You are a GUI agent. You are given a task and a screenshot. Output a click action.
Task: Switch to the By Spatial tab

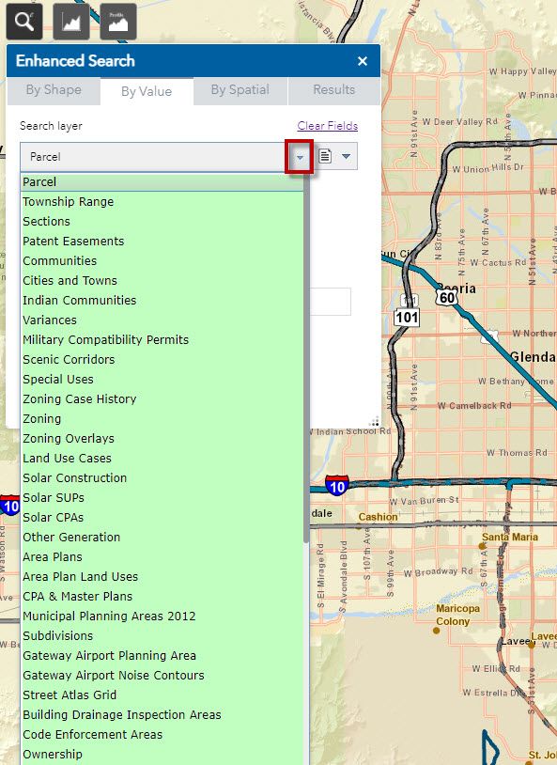pos(240,90)
